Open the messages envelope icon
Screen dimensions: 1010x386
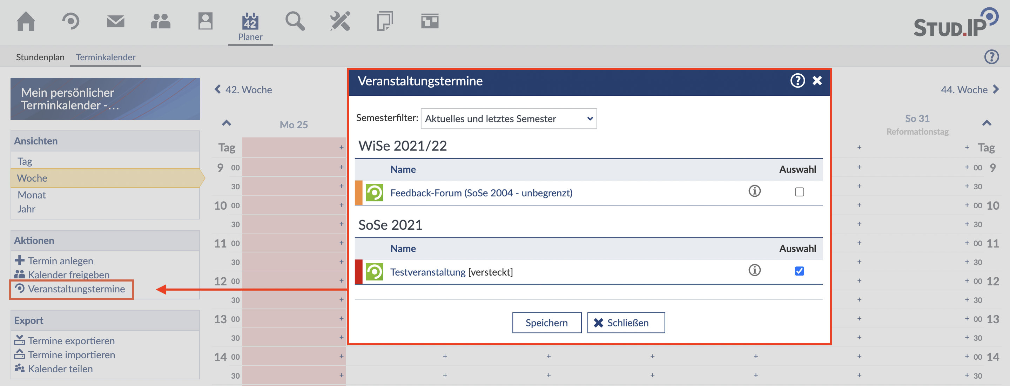115,21
